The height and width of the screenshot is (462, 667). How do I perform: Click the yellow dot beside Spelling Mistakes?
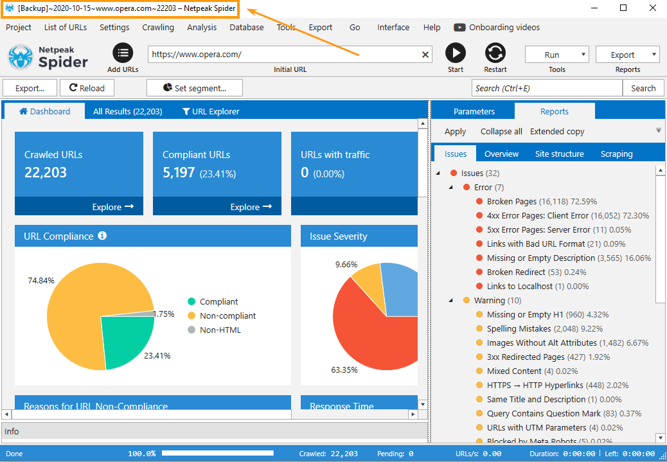tap(479, 329)
